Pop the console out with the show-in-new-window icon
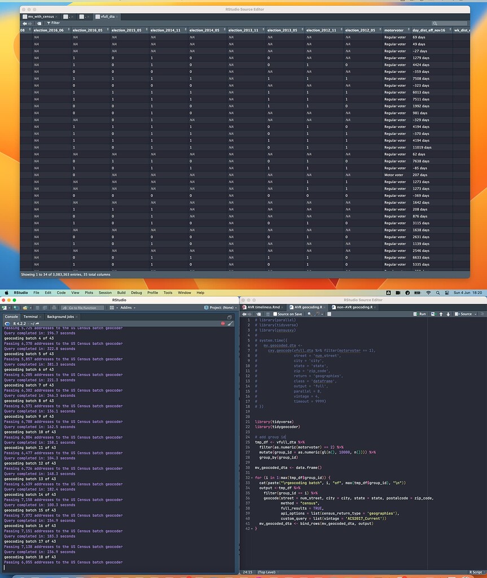The height and width of the screenshot is (578, 487). pos(229,317)
